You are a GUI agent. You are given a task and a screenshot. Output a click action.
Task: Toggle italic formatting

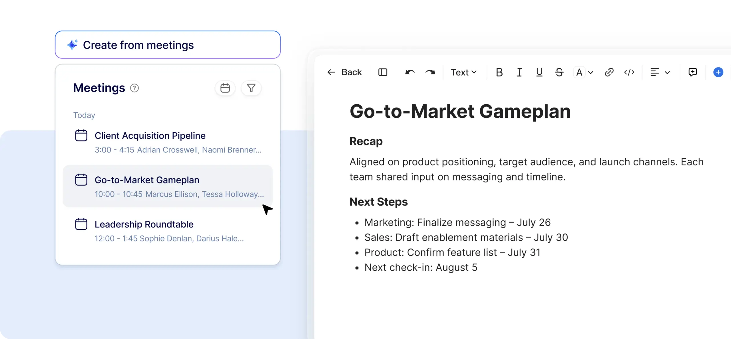click(x=519, y=72)
